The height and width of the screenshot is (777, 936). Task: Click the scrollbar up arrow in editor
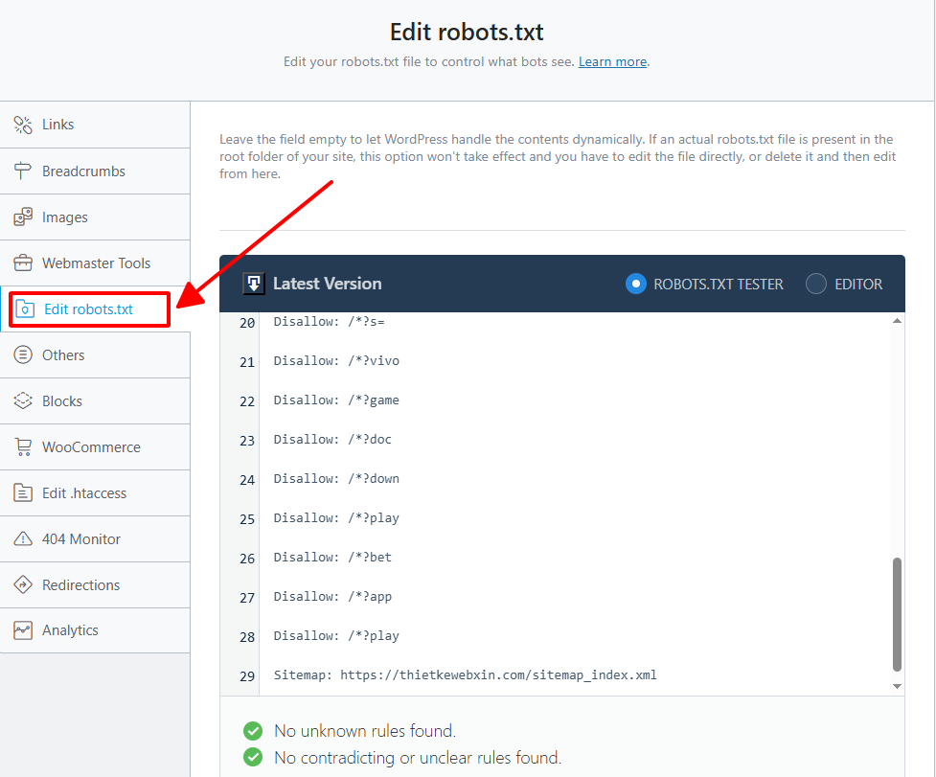tap(897, 323)
